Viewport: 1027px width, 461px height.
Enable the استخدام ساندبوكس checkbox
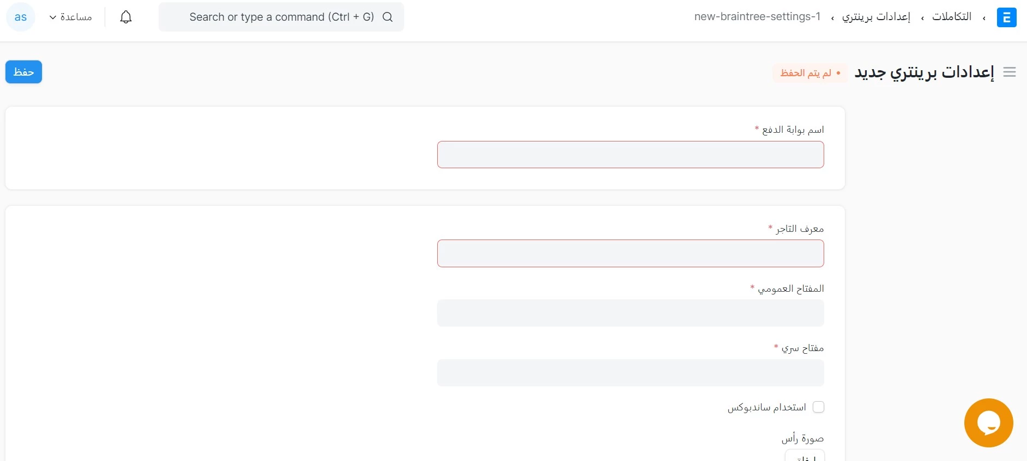(x=818, y=407)
